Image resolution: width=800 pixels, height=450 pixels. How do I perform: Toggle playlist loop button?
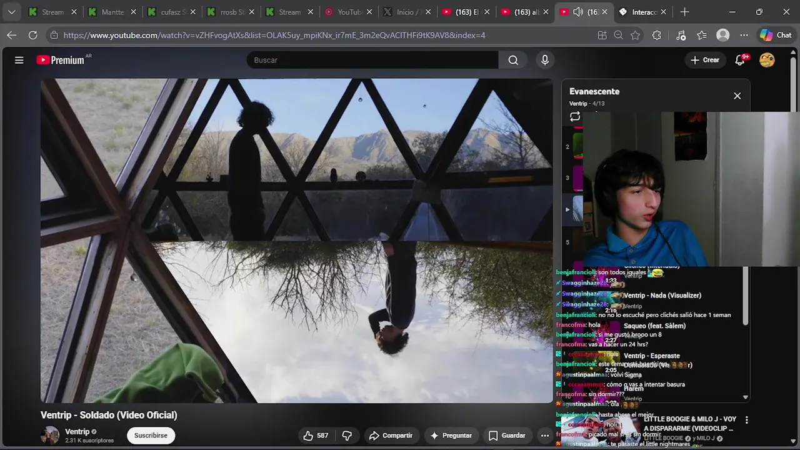tap(575, 116)
